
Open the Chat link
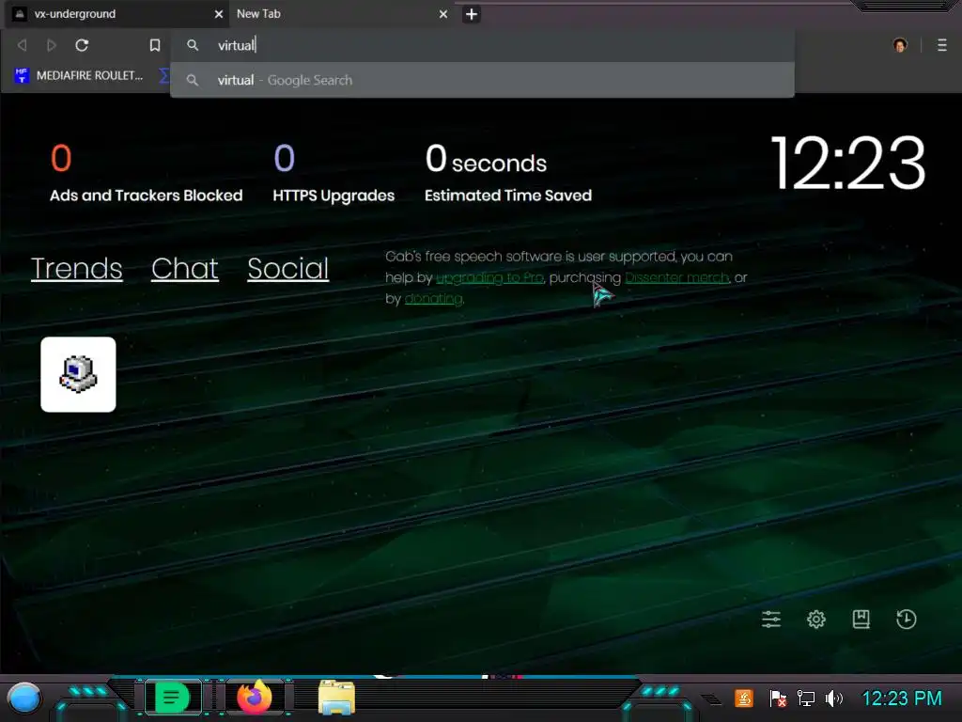185,268
